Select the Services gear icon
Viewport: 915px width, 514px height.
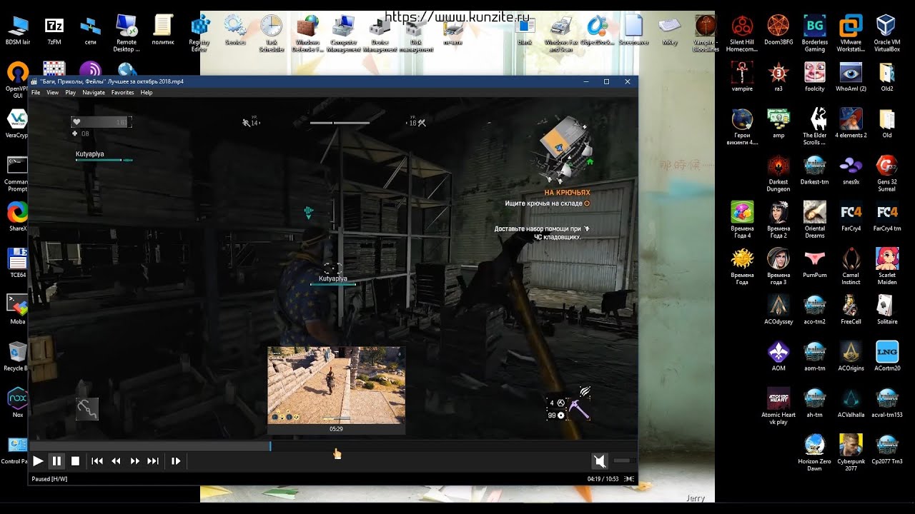pyautogui.click(x=235, y=31)
